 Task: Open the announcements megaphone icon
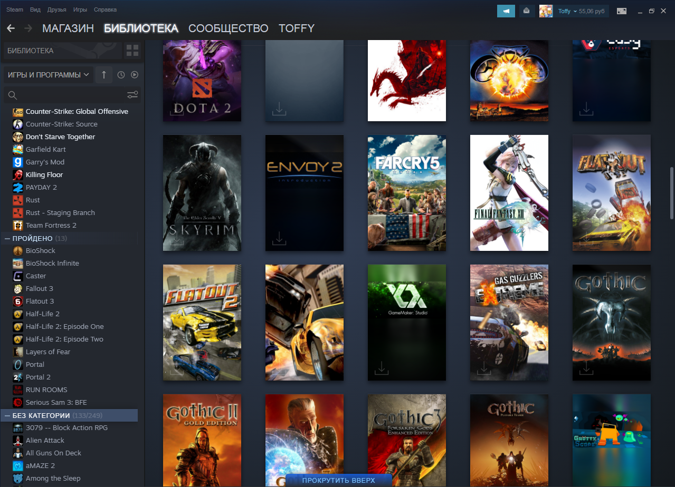tap(506, 11)
